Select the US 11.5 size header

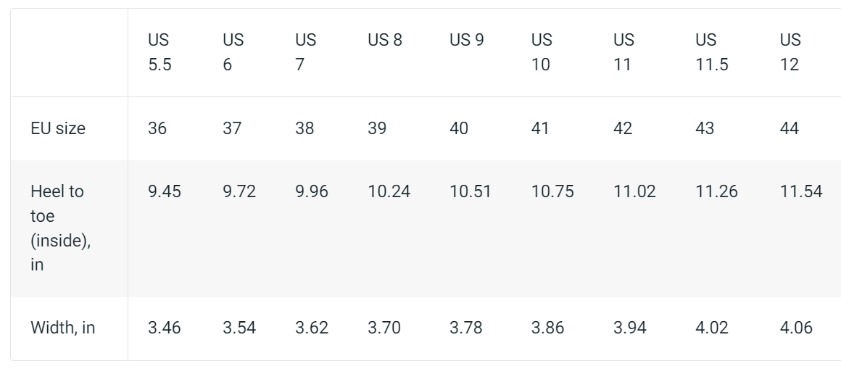712,52
